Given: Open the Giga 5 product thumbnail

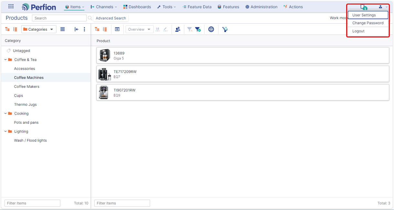Looking at the screenshot, I should pyautogui.click(x=104, y=56).
